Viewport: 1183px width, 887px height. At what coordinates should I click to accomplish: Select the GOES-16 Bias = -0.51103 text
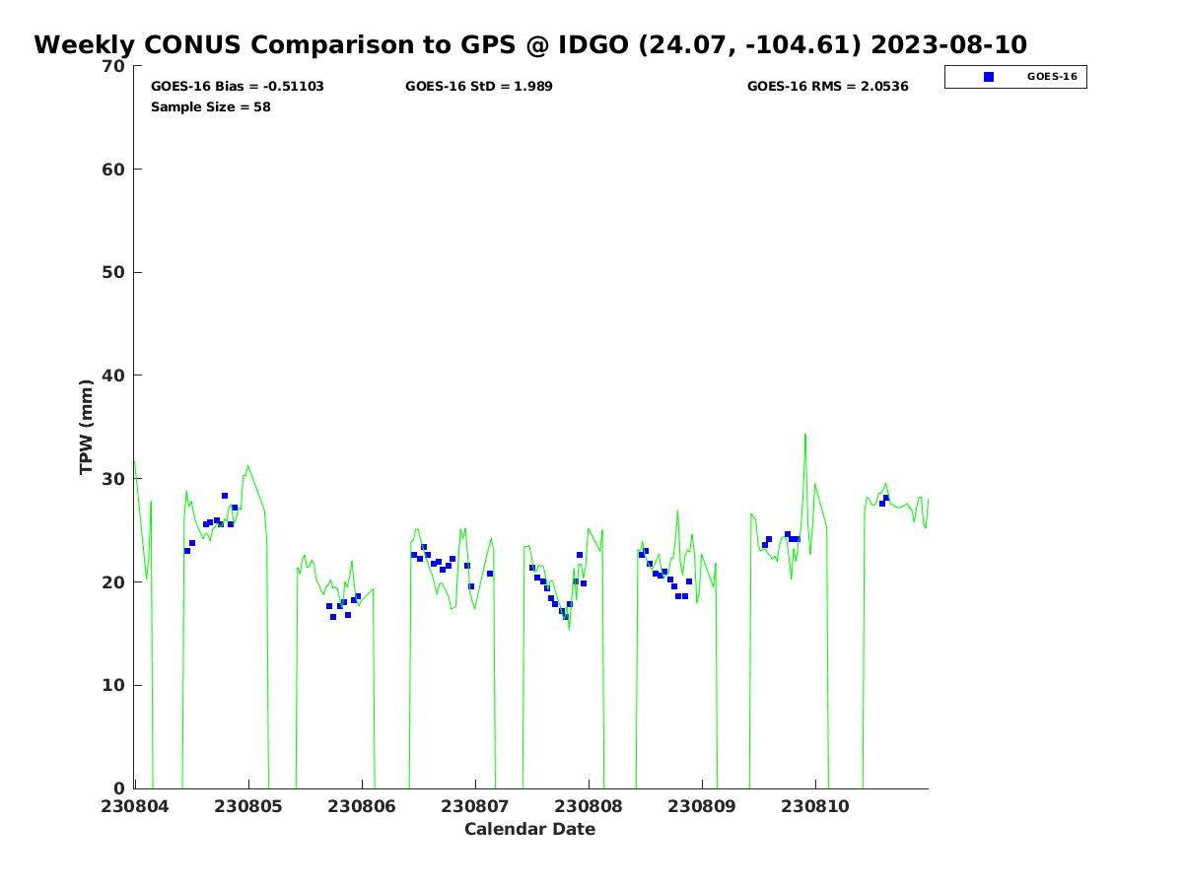[238, 87]
